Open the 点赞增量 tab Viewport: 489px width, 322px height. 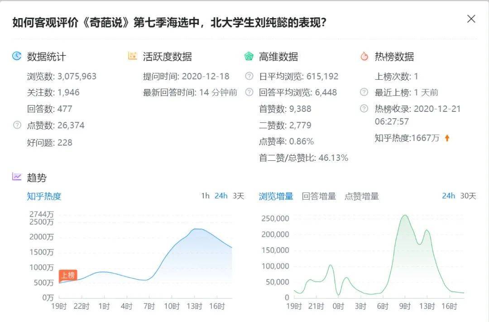tap(361, 196)
